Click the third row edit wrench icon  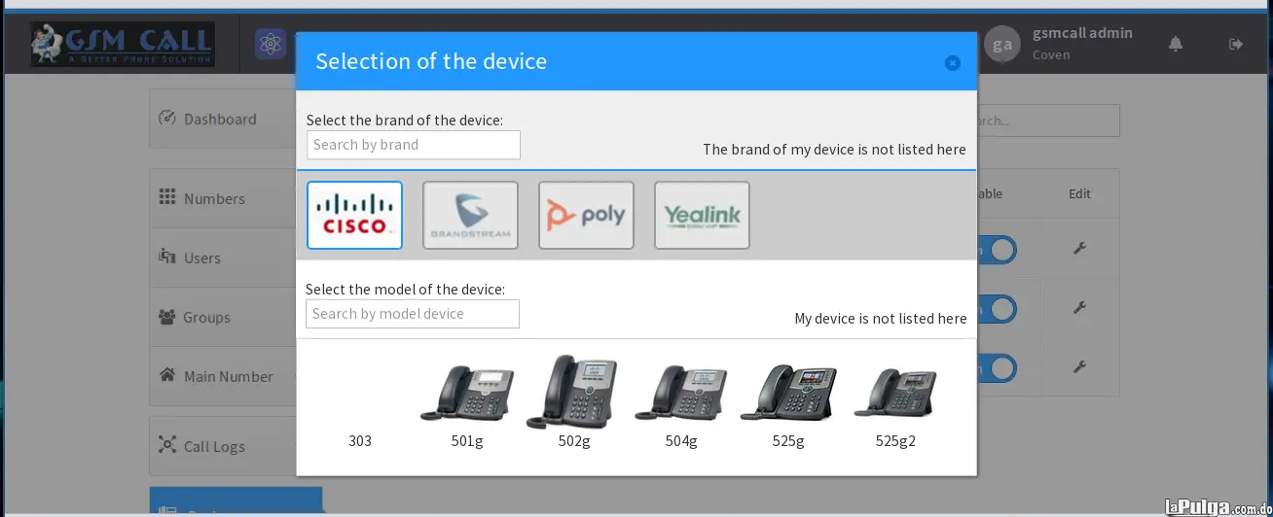tap(1078, 367)
